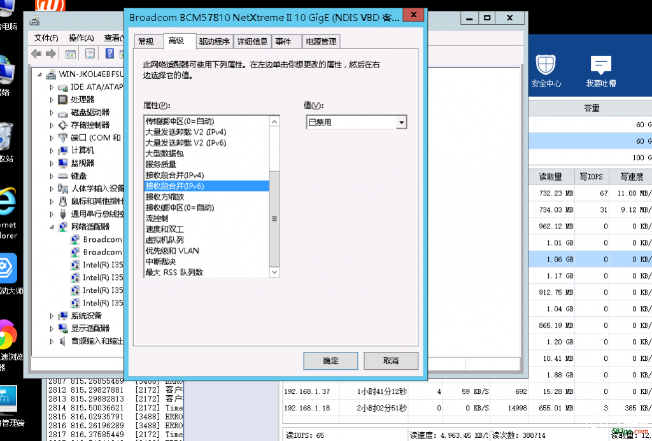Screen dimensions: 652x441
Task: Select 大量发送卸载 V2 (IPv4) property
Action: coord(207,132)
